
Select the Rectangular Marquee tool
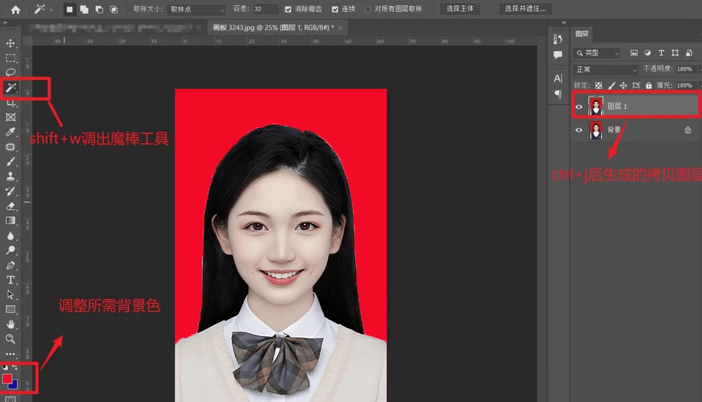[10, 58]
